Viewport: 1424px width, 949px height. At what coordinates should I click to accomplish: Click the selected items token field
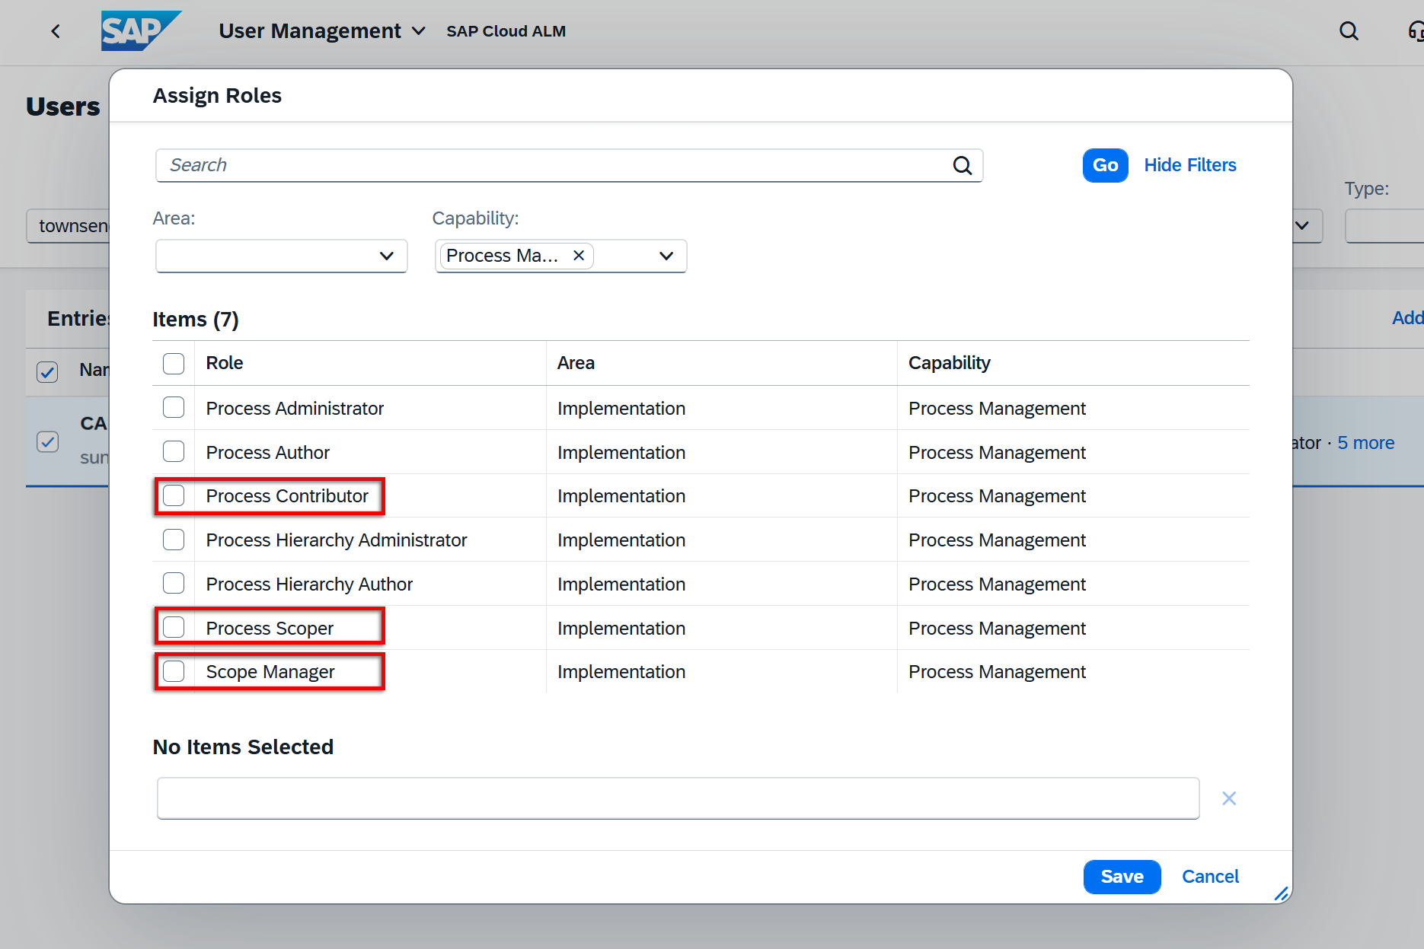[x=678, y=798]
